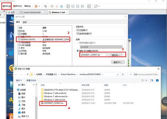This screenshot has width=167, height=119.
Task: Expand the stretch display dropdown arrow
Action: coord(99,6)
